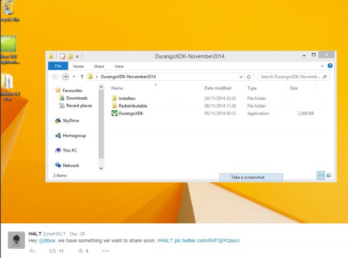348x258 pixels.
Task: Select Favourites in the navigation pane
Action: [x=72, y=90]
